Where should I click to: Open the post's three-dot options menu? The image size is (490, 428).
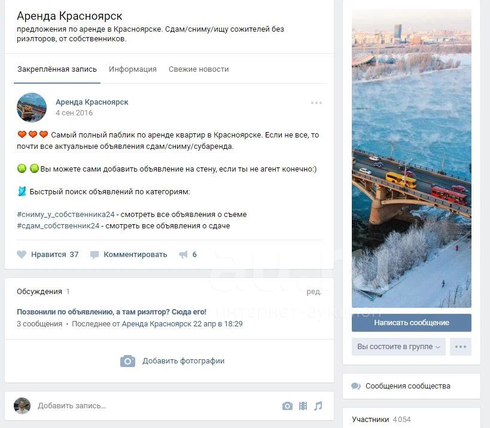pos(316,103)
